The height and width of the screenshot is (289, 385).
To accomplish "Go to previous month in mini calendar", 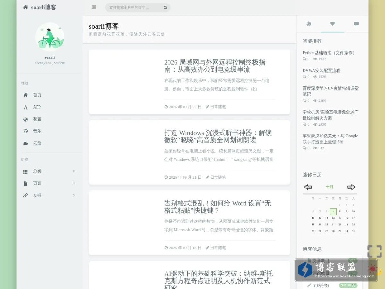I will tap(308, 187).
